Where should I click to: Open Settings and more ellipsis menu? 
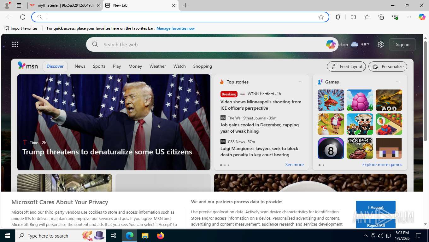click(x=409, y=17)
